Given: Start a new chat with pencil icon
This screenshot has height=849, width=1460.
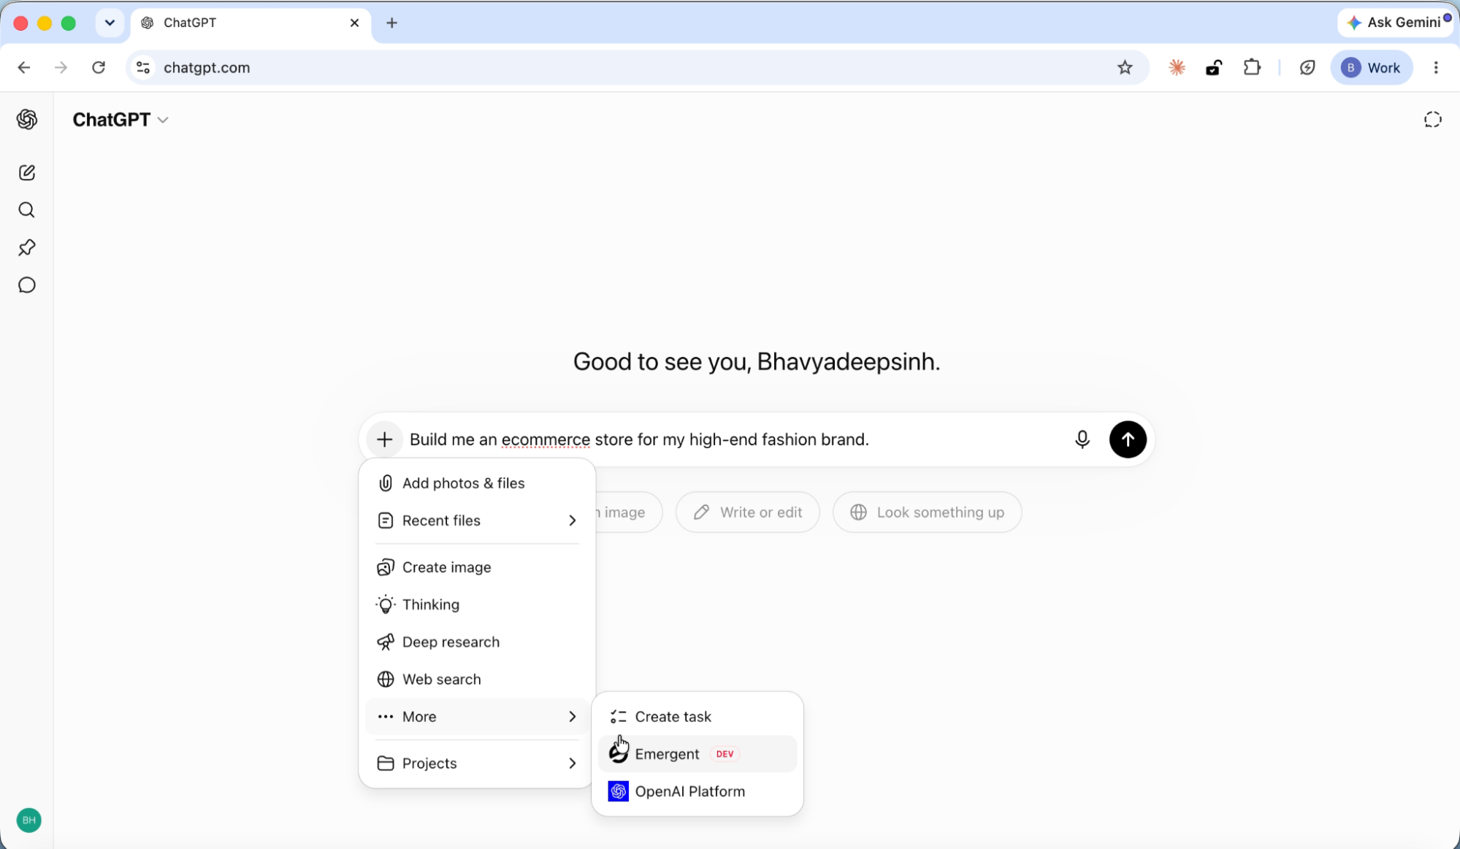Looking at the screenshot, I should [27, 172].
